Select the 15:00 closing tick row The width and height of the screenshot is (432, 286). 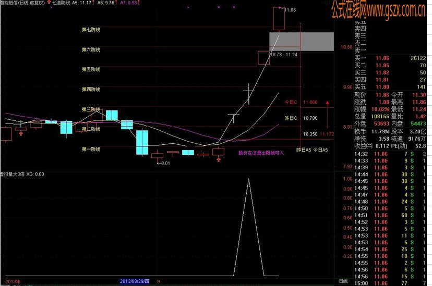tap(390, 283)
